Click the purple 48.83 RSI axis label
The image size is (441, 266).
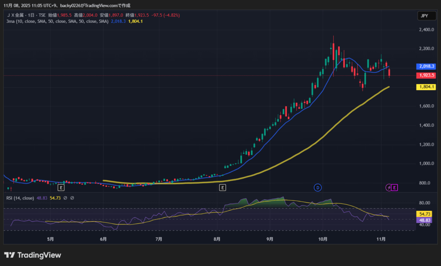click(x=424, y=220)
